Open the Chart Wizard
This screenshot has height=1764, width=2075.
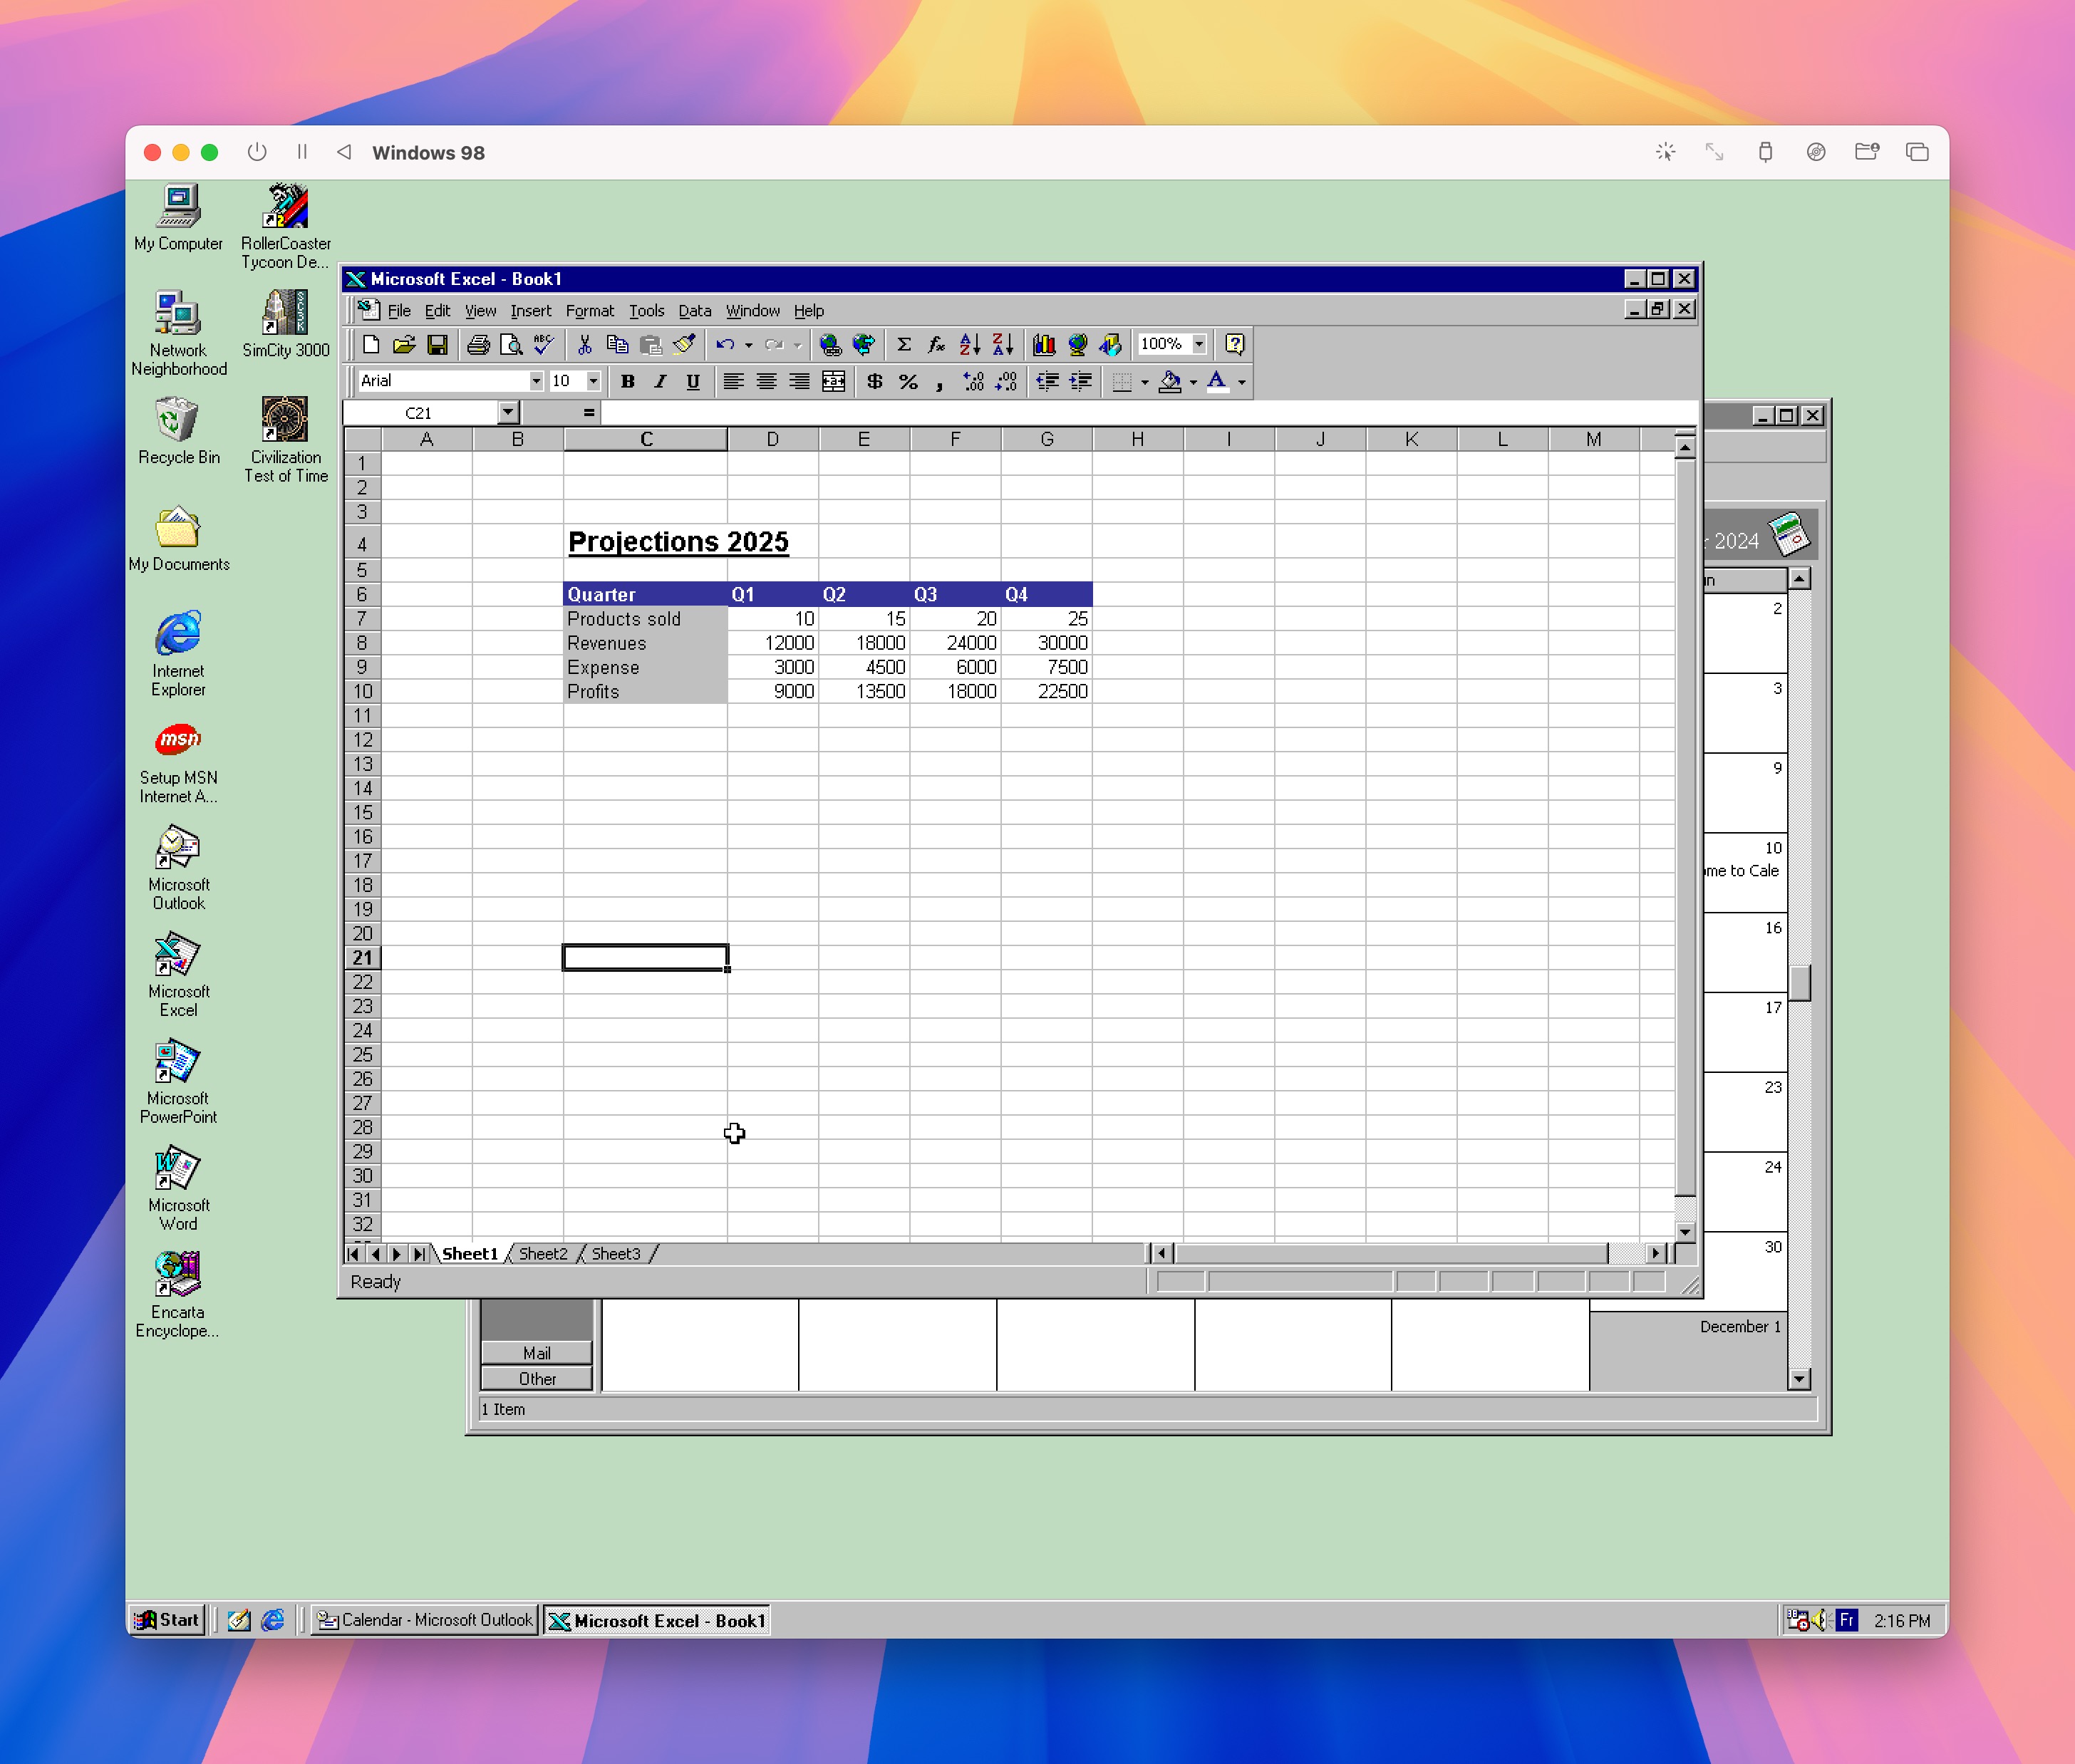(1044, 345)
